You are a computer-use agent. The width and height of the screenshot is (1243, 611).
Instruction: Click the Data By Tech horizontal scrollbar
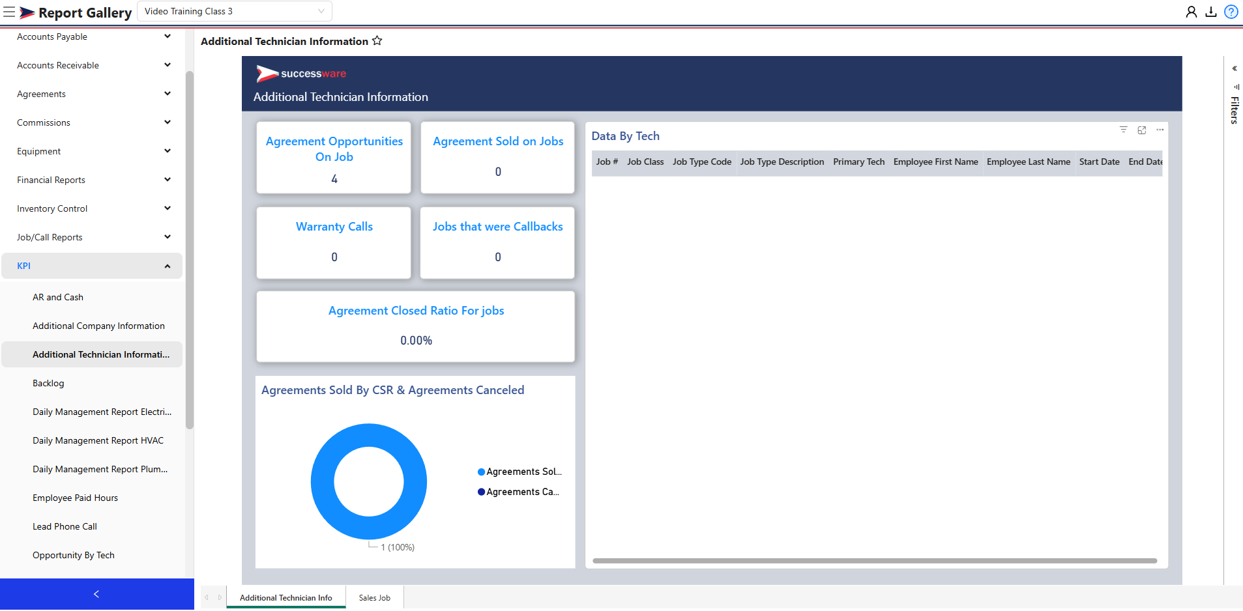(x=875, y=560)
